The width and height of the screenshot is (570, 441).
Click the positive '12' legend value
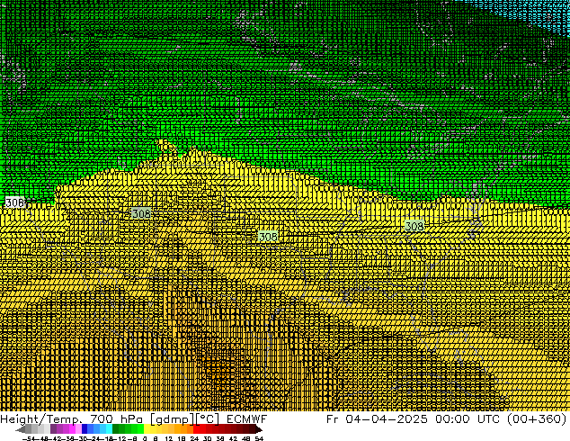(x=169, y=438)
